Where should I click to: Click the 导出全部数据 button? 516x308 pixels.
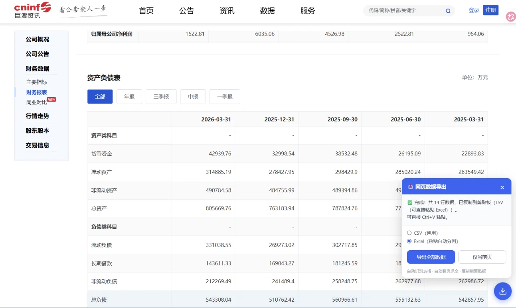431,257
